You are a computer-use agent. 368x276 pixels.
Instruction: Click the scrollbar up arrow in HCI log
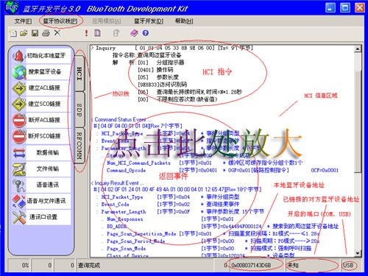pyautogui.click(x=358, y=49)
